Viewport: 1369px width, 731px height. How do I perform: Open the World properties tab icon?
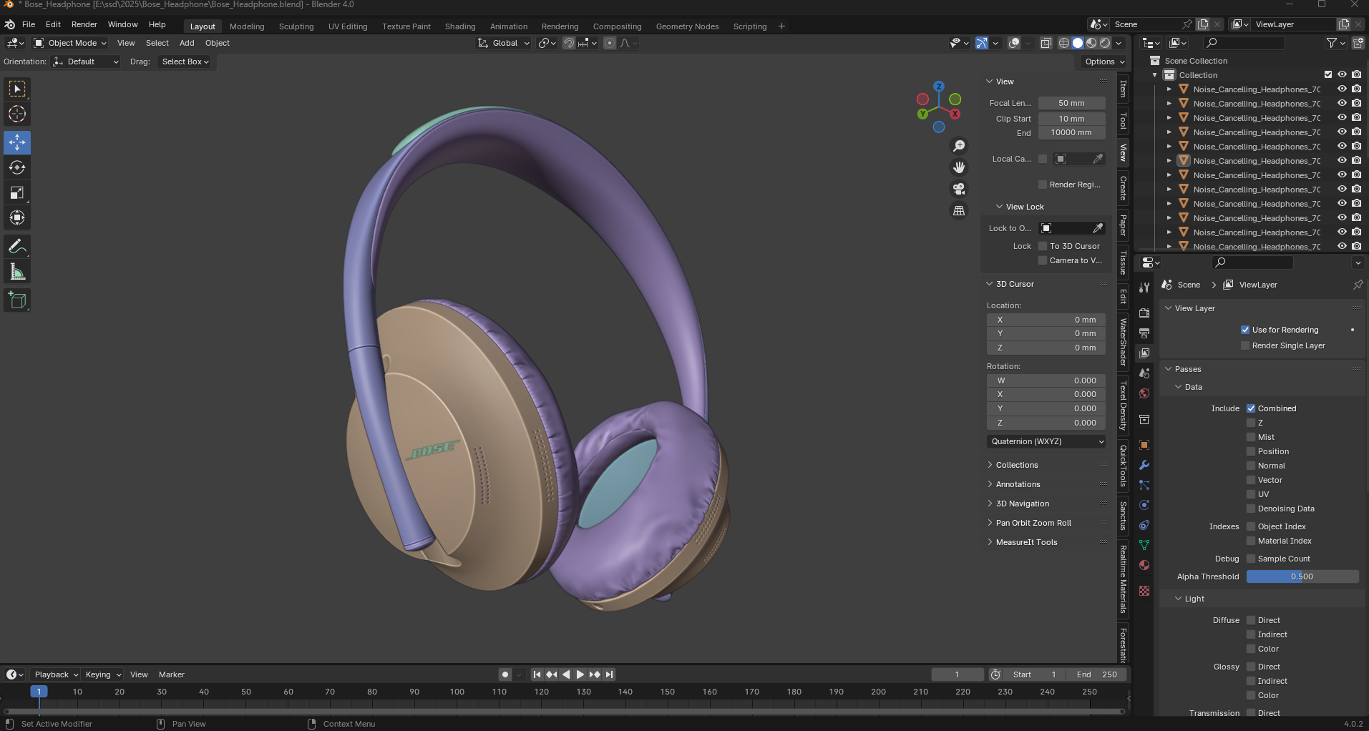pos(1144,393)
